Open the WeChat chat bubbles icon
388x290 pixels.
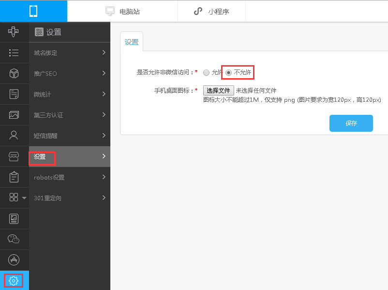(14, 239)
